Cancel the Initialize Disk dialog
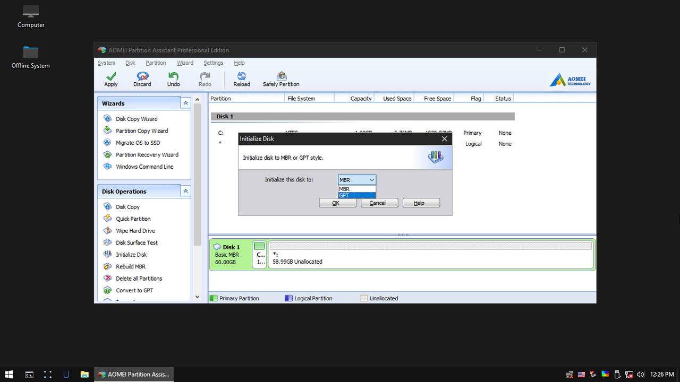The width and height of the screenshot is (680, 382). [x=379, y=203]
